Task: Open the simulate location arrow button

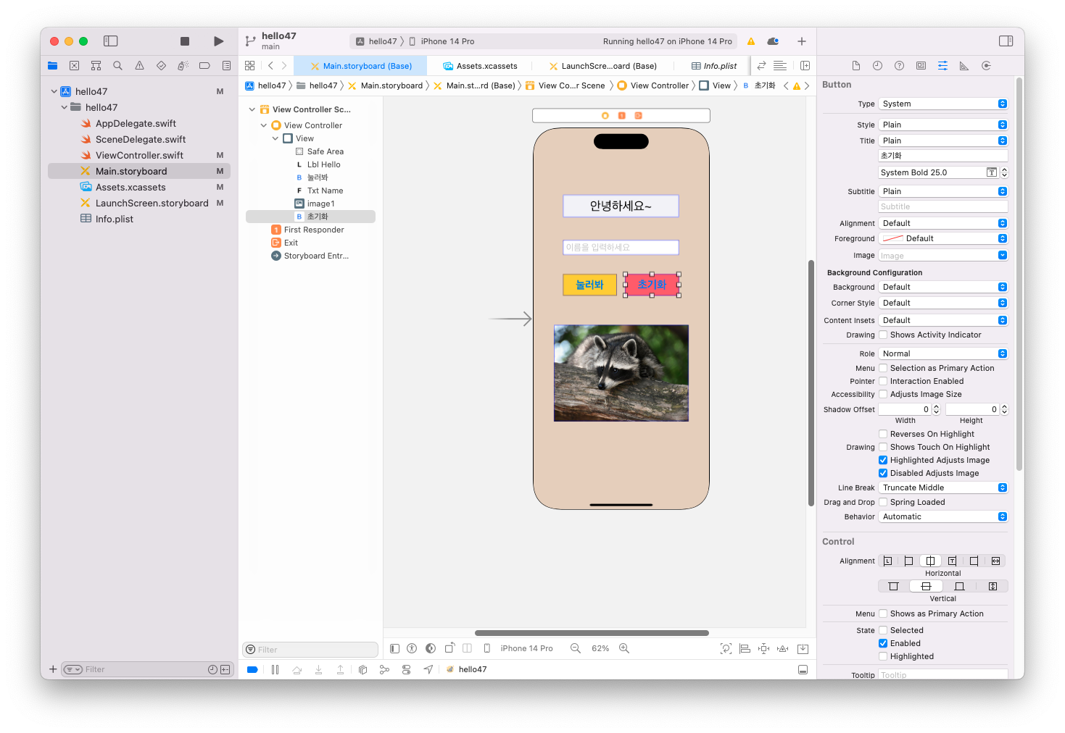Action: [428, 669]
